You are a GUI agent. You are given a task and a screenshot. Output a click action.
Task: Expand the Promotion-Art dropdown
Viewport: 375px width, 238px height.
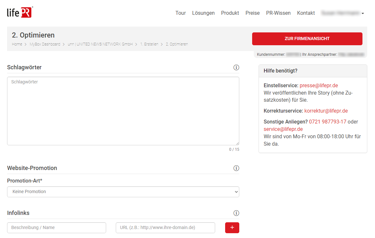(x=123, y=192)
